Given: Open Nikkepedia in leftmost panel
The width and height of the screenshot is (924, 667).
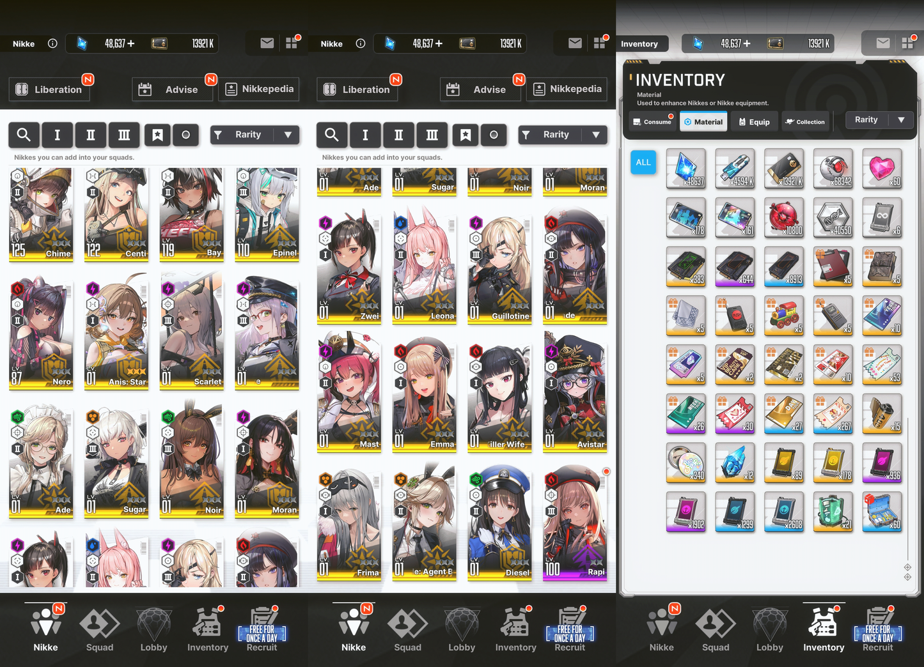Looking at the screenshot, I should pos(260,89).
